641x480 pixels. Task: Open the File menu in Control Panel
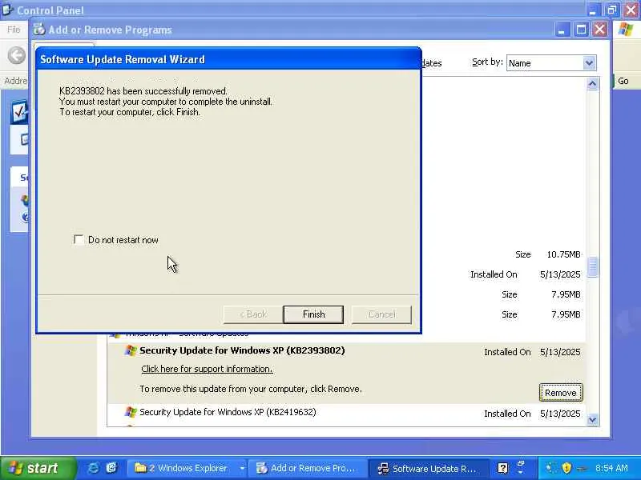coord(14,30)
